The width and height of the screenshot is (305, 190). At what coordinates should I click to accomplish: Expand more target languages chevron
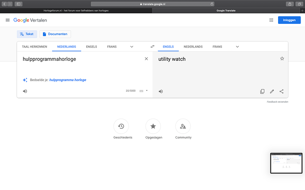(237, 47)
